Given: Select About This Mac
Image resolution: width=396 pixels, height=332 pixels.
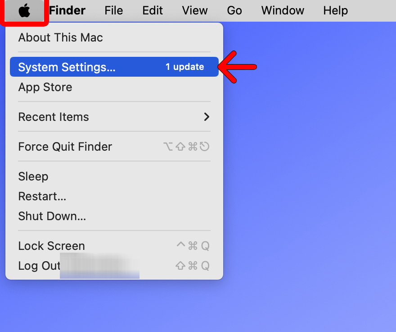Looking at the screenshot, I should click(x=60, y=37).
